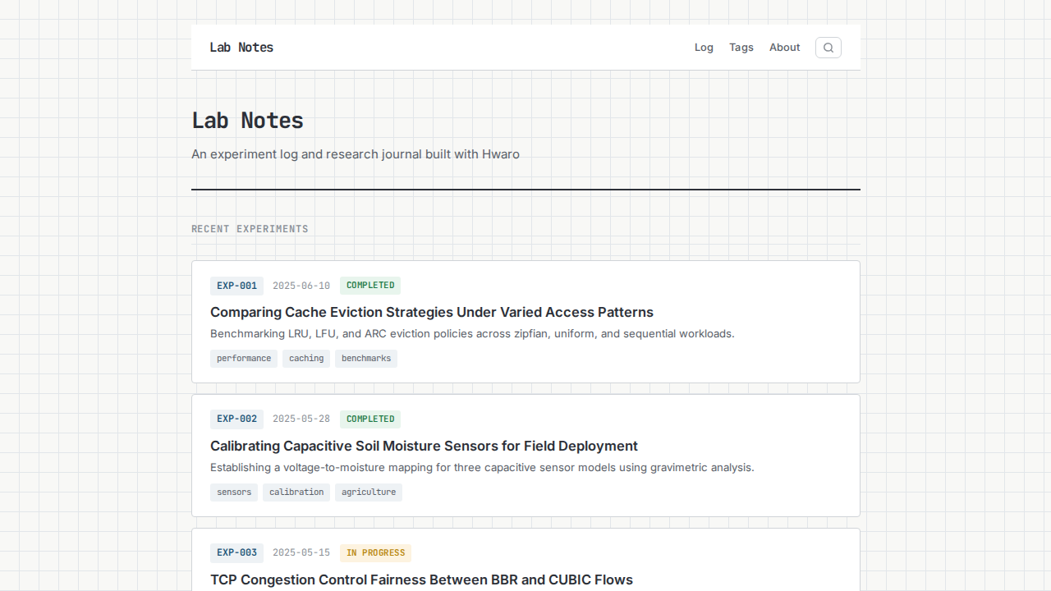Click the Lab Notes site logo
The height and width of the screenshot is (591, 1051).
(241, 48)
